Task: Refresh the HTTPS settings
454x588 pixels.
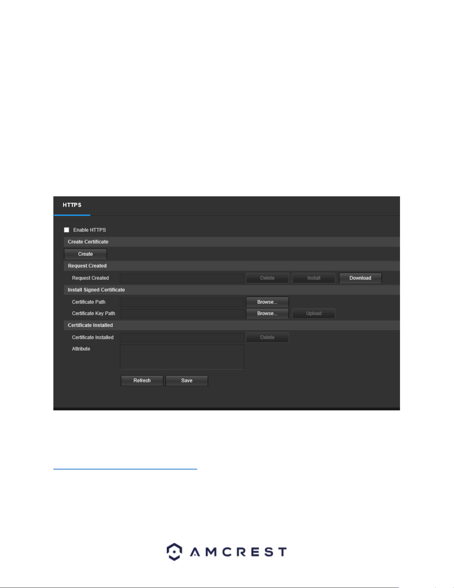Action: tap(142, 381)
